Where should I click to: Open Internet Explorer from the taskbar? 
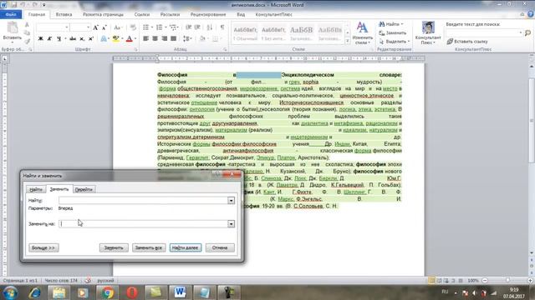click(35, 292)
